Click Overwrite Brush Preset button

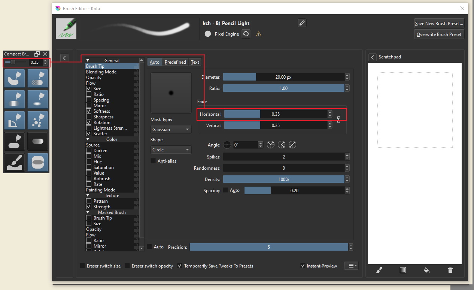439,34
